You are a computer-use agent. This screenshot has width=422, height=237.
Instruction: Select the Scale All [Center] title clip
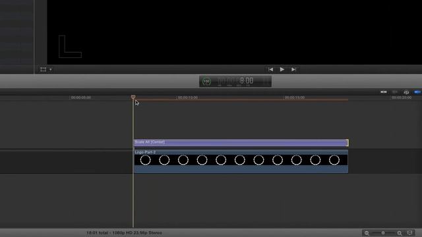241,143
